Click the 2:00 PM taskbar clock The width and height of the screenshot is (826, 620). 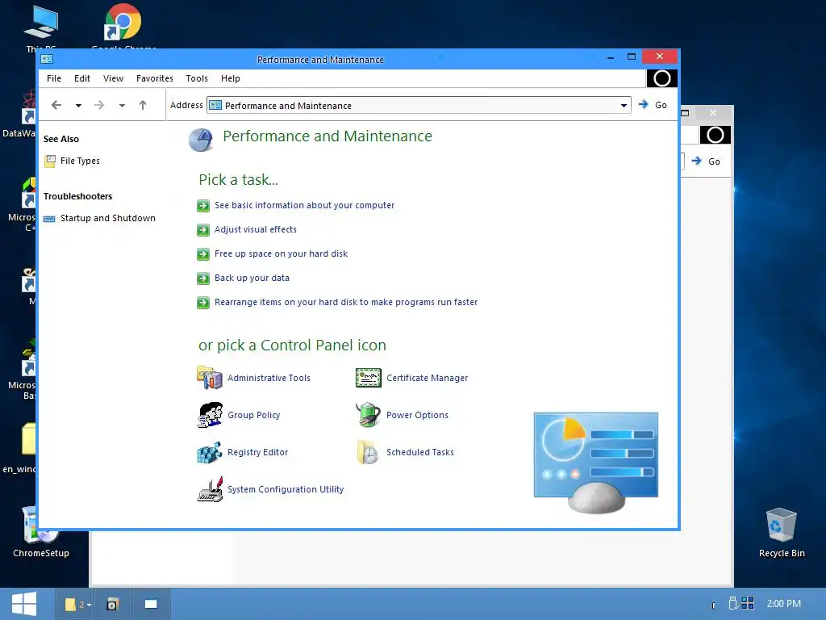point(783,604)
